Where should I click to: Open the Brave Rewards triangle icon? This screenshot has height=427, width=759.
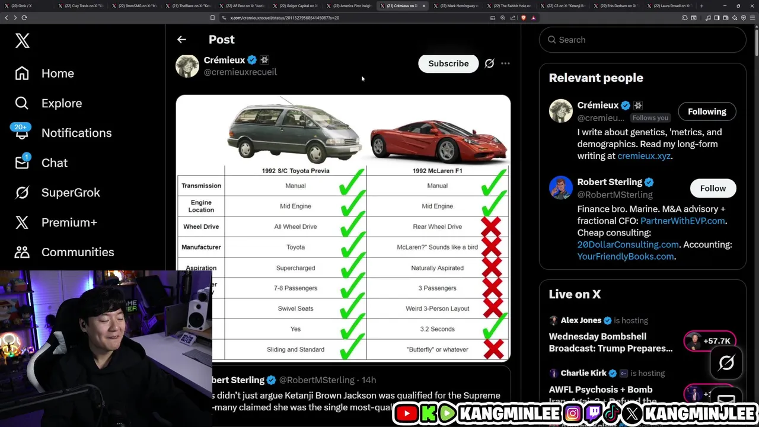(x=533, y=18)
